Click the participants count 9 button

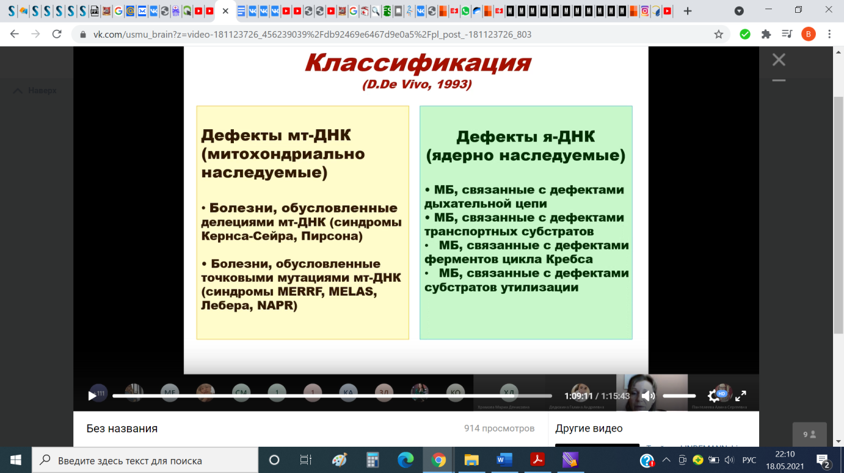(x=810, y=435)
